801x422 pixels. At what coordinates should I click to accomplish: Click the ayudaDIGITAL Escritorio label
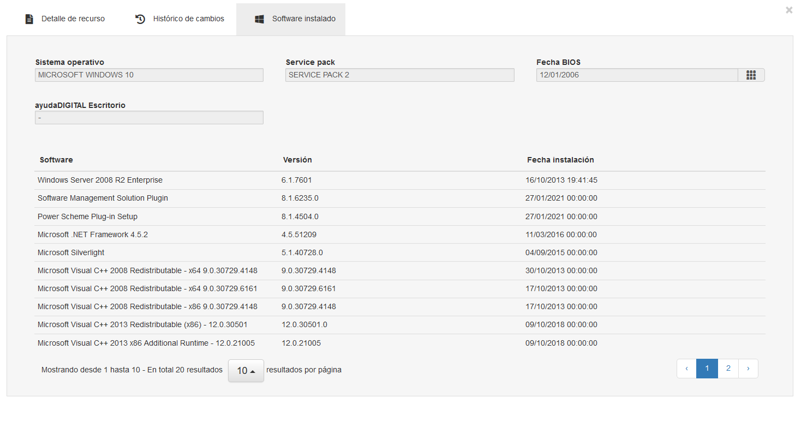click(x=80, y=105)
